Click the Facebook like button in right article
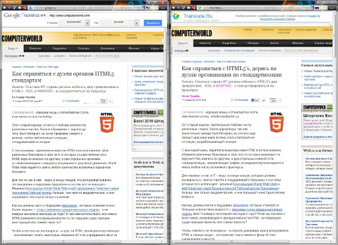The height and width of the screenshot is (245, 338). [256, 100]
